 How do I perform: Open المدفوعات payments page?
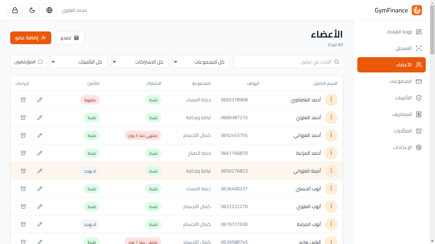[391, 81]
